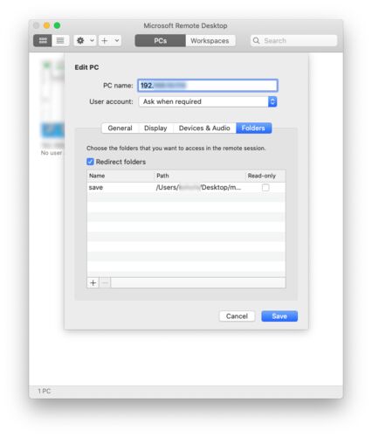
Task: Select the blurred PC thumbnail behind dialog
Action: (52, 99)
